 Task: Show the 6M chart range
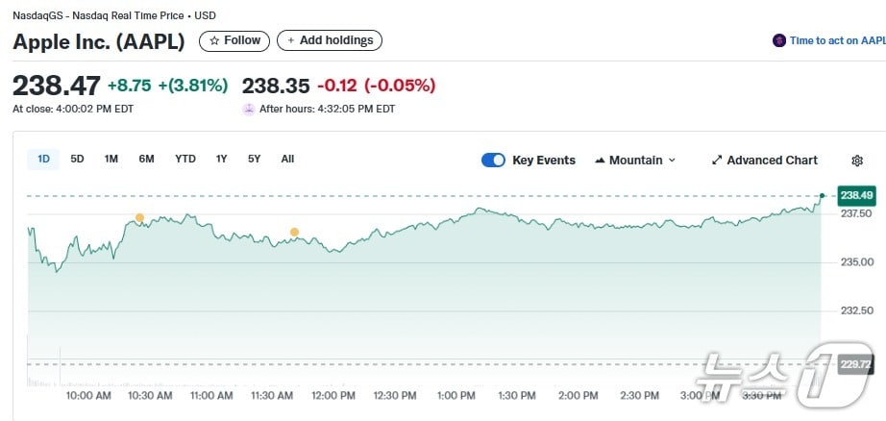tap(146, 160)
